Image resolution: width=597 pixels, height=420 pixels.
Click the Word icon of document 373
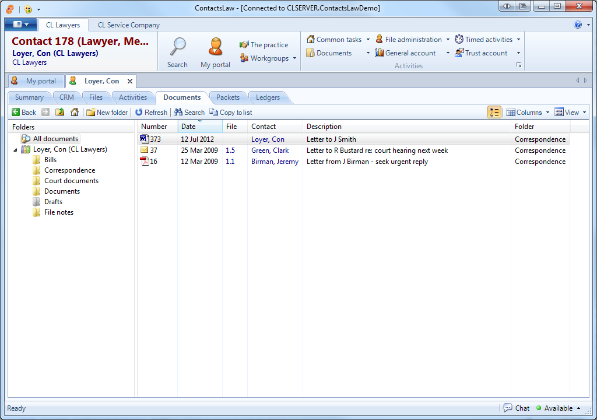[x=145, y=139]
